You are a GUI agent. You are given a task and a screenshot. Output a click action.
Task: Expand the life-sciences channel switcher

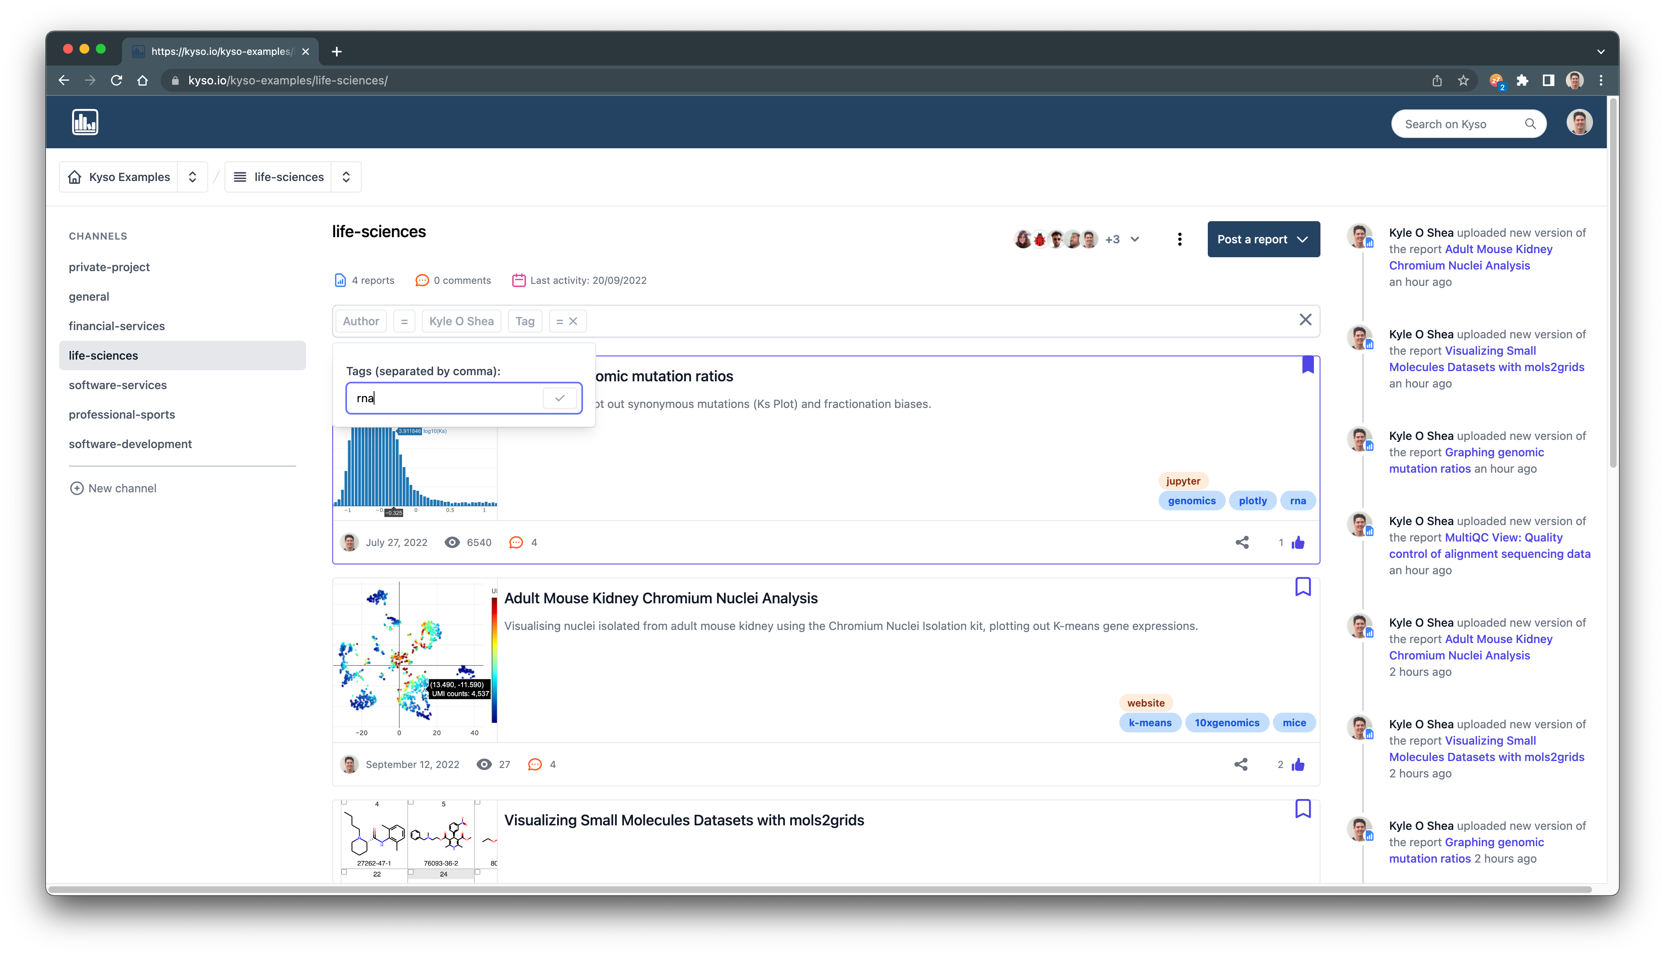coord(346,177)
